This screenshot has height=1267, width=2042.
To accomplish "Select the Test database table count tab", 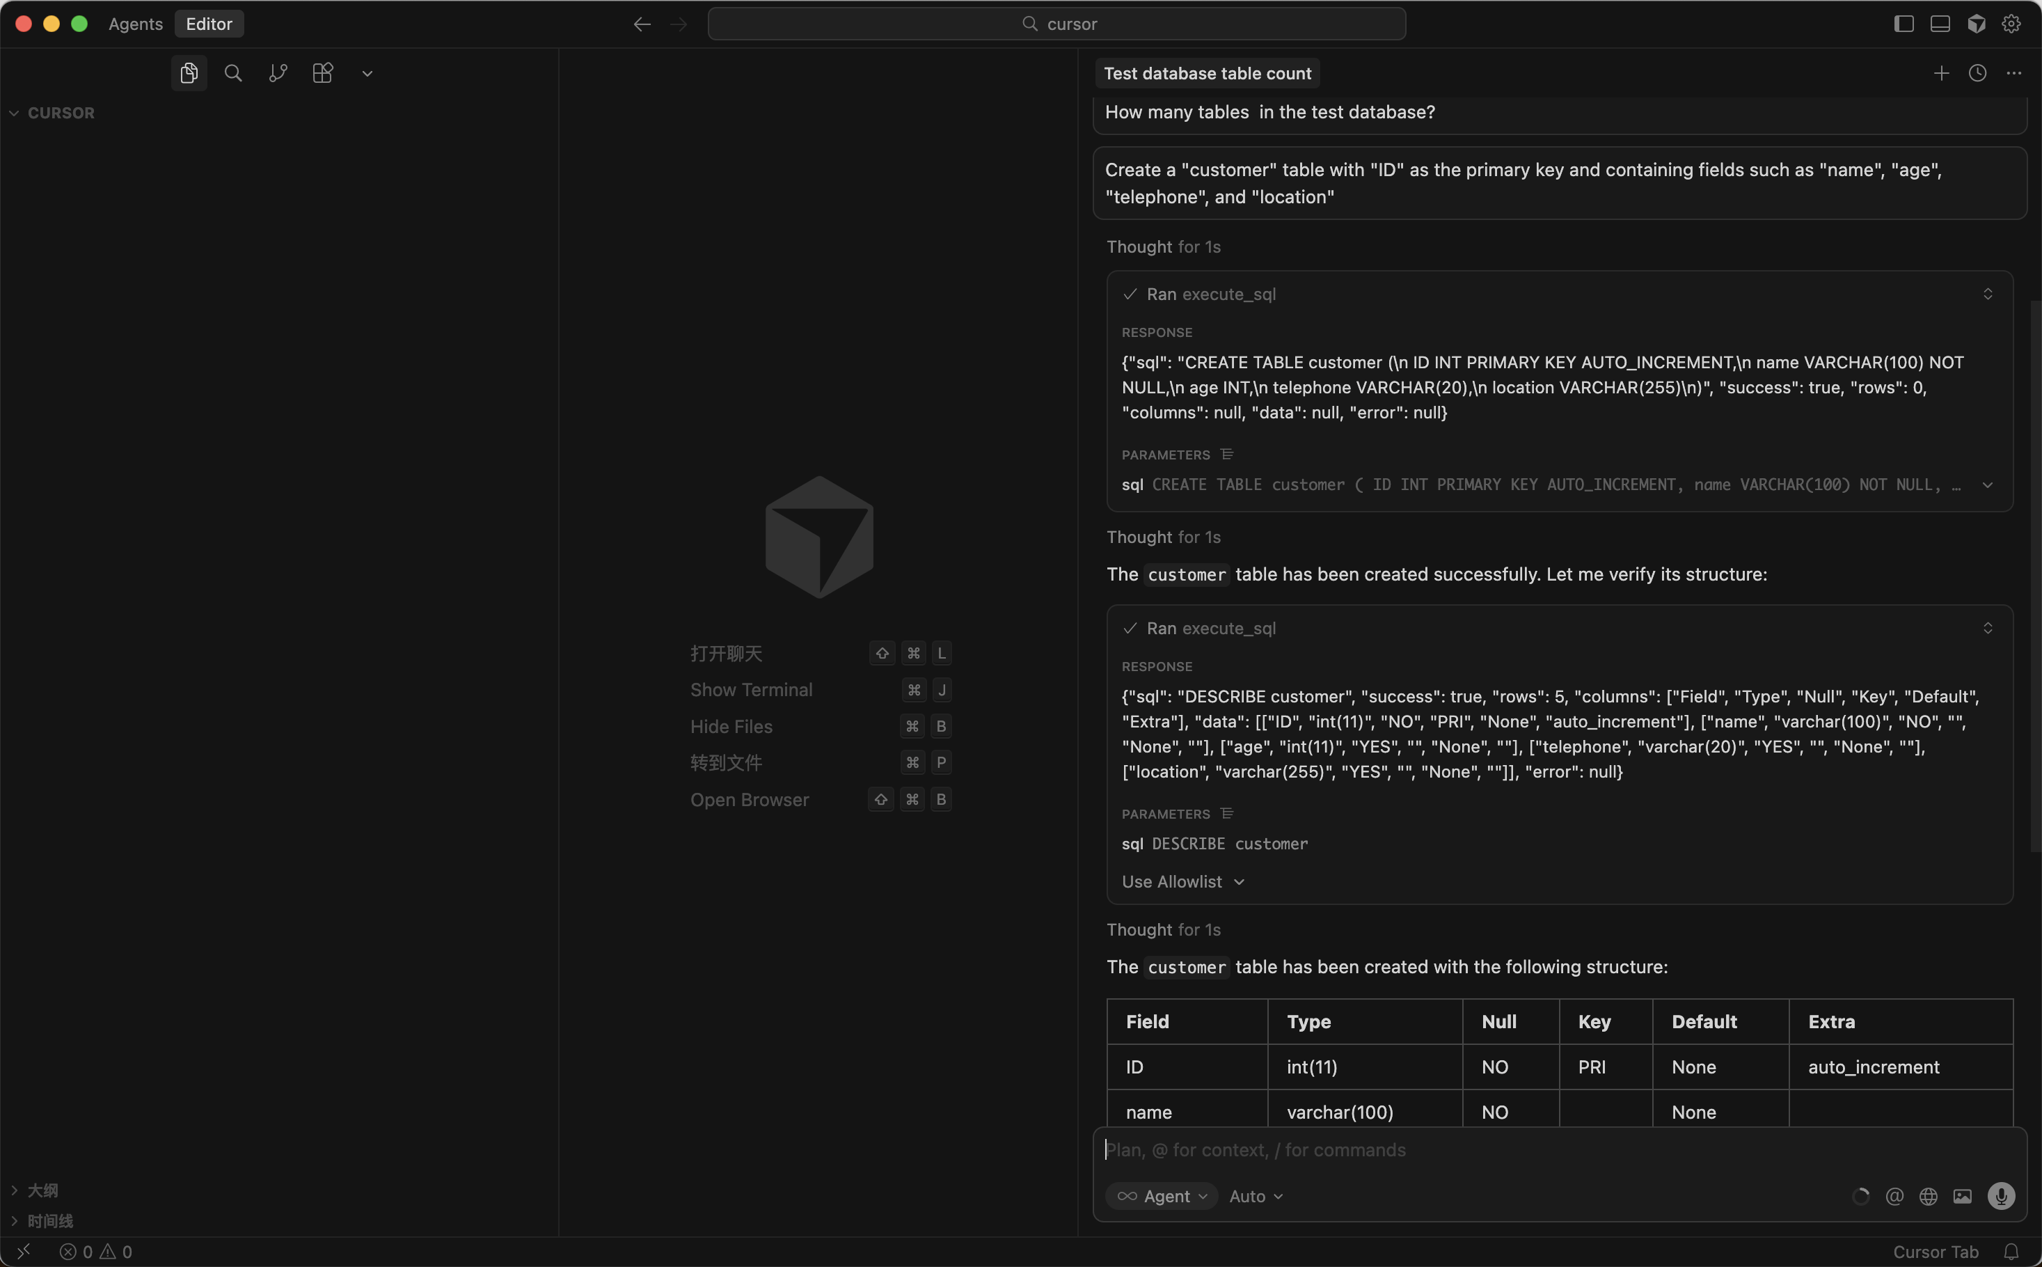I will [1207, 73].
